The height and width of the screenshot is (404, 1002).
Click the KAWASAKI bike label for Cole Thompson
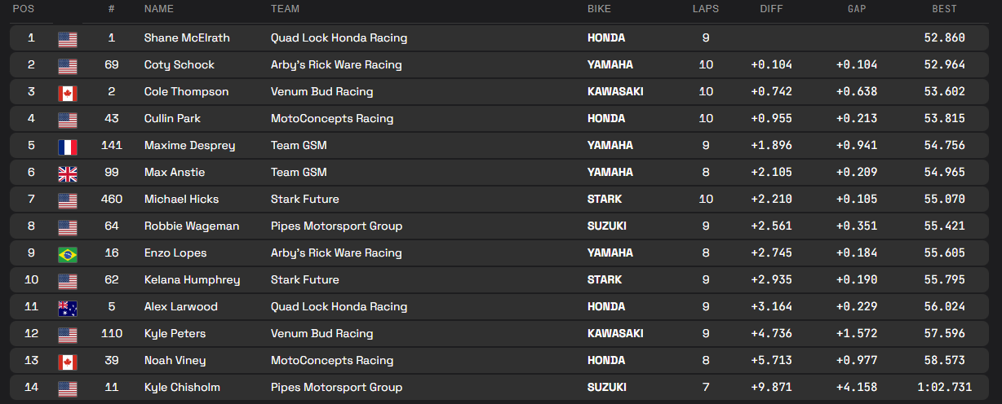click(615, 92)
